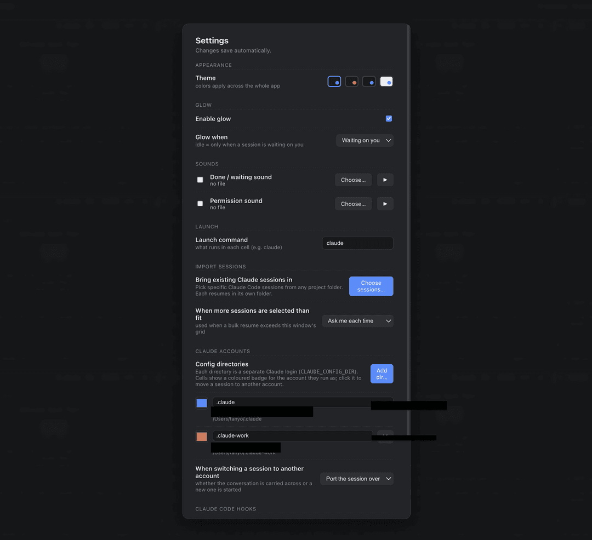592x540 pixels.
Task: Open the Ask me each time dropdown
Action: pos(357,321)
